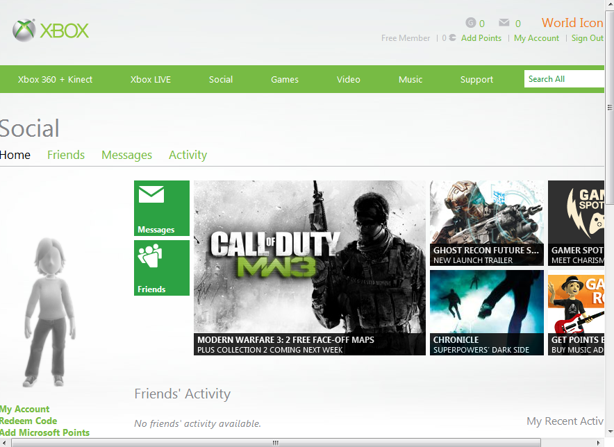Screen dimensions: 614x447
Task: Click the 'No friends' activity available.' text
Action: pos(197,423)
